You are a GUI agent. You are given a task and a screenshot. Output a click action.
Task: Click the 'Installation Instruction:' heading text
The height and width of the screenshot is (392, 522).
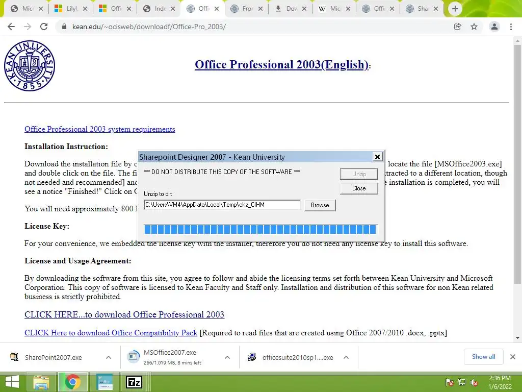(x=66, y=146)
